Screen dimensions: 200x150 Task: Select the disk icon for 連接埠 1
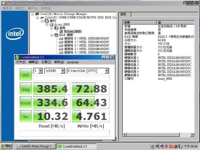coord(61,42)
